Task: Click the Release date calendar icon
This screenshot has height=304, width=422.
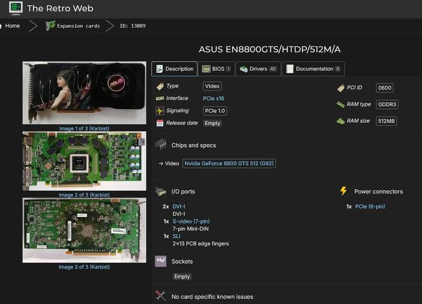Action: tap(160, 123)
